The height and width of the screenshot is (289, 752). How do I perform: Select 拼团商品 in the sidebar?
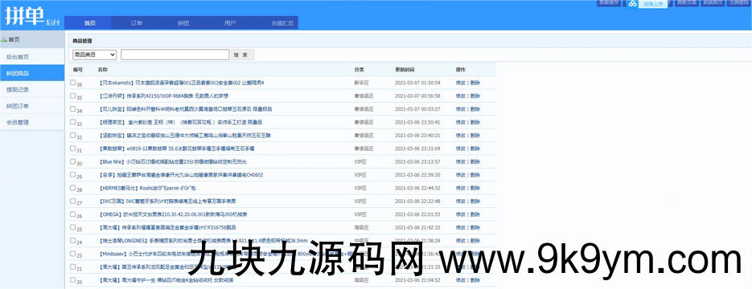(x=32, y=73)
